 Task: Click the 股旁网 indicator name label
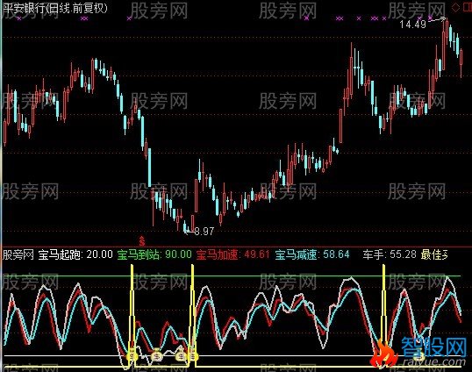pos(18,255)
